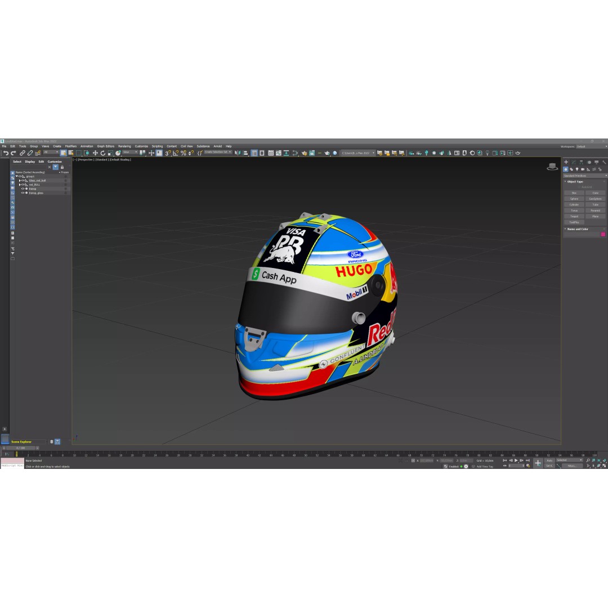Click the ViewCube in viewport

click(x=552, y=167)
